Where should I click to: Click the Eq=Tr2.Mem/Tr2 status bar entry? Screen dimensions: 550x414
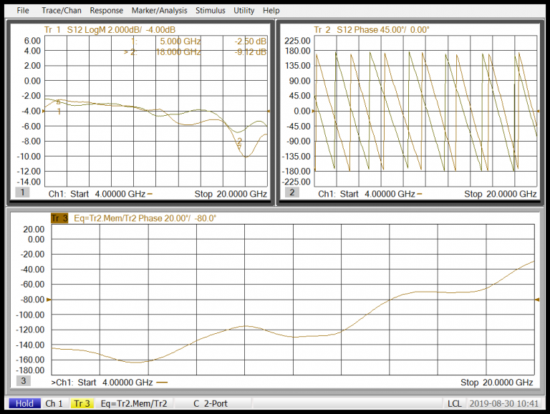[x=134, y=403]
